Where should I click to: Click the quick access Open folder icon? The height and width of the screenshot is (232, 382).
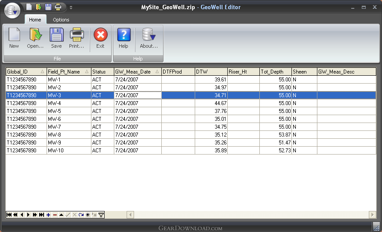click(39, 7)
